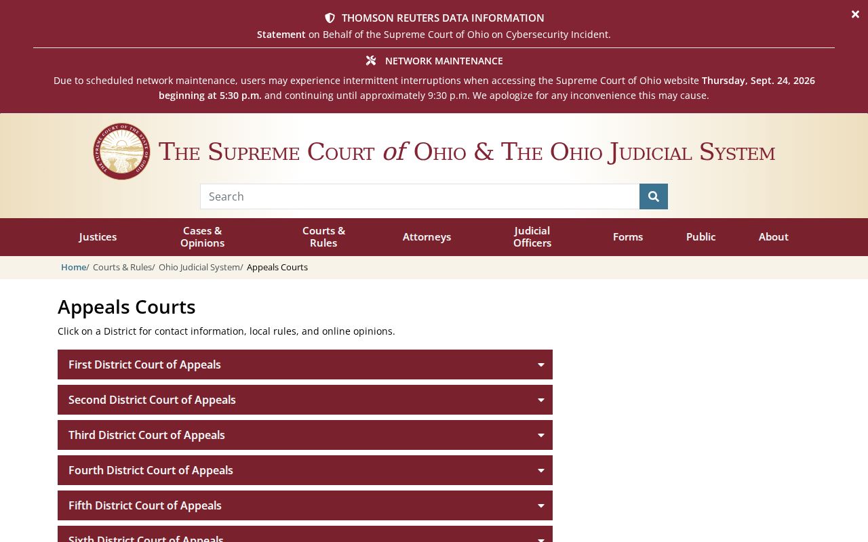The image size is (868, 542).
Task: Focus the Search input field
Action: point(420,196)
